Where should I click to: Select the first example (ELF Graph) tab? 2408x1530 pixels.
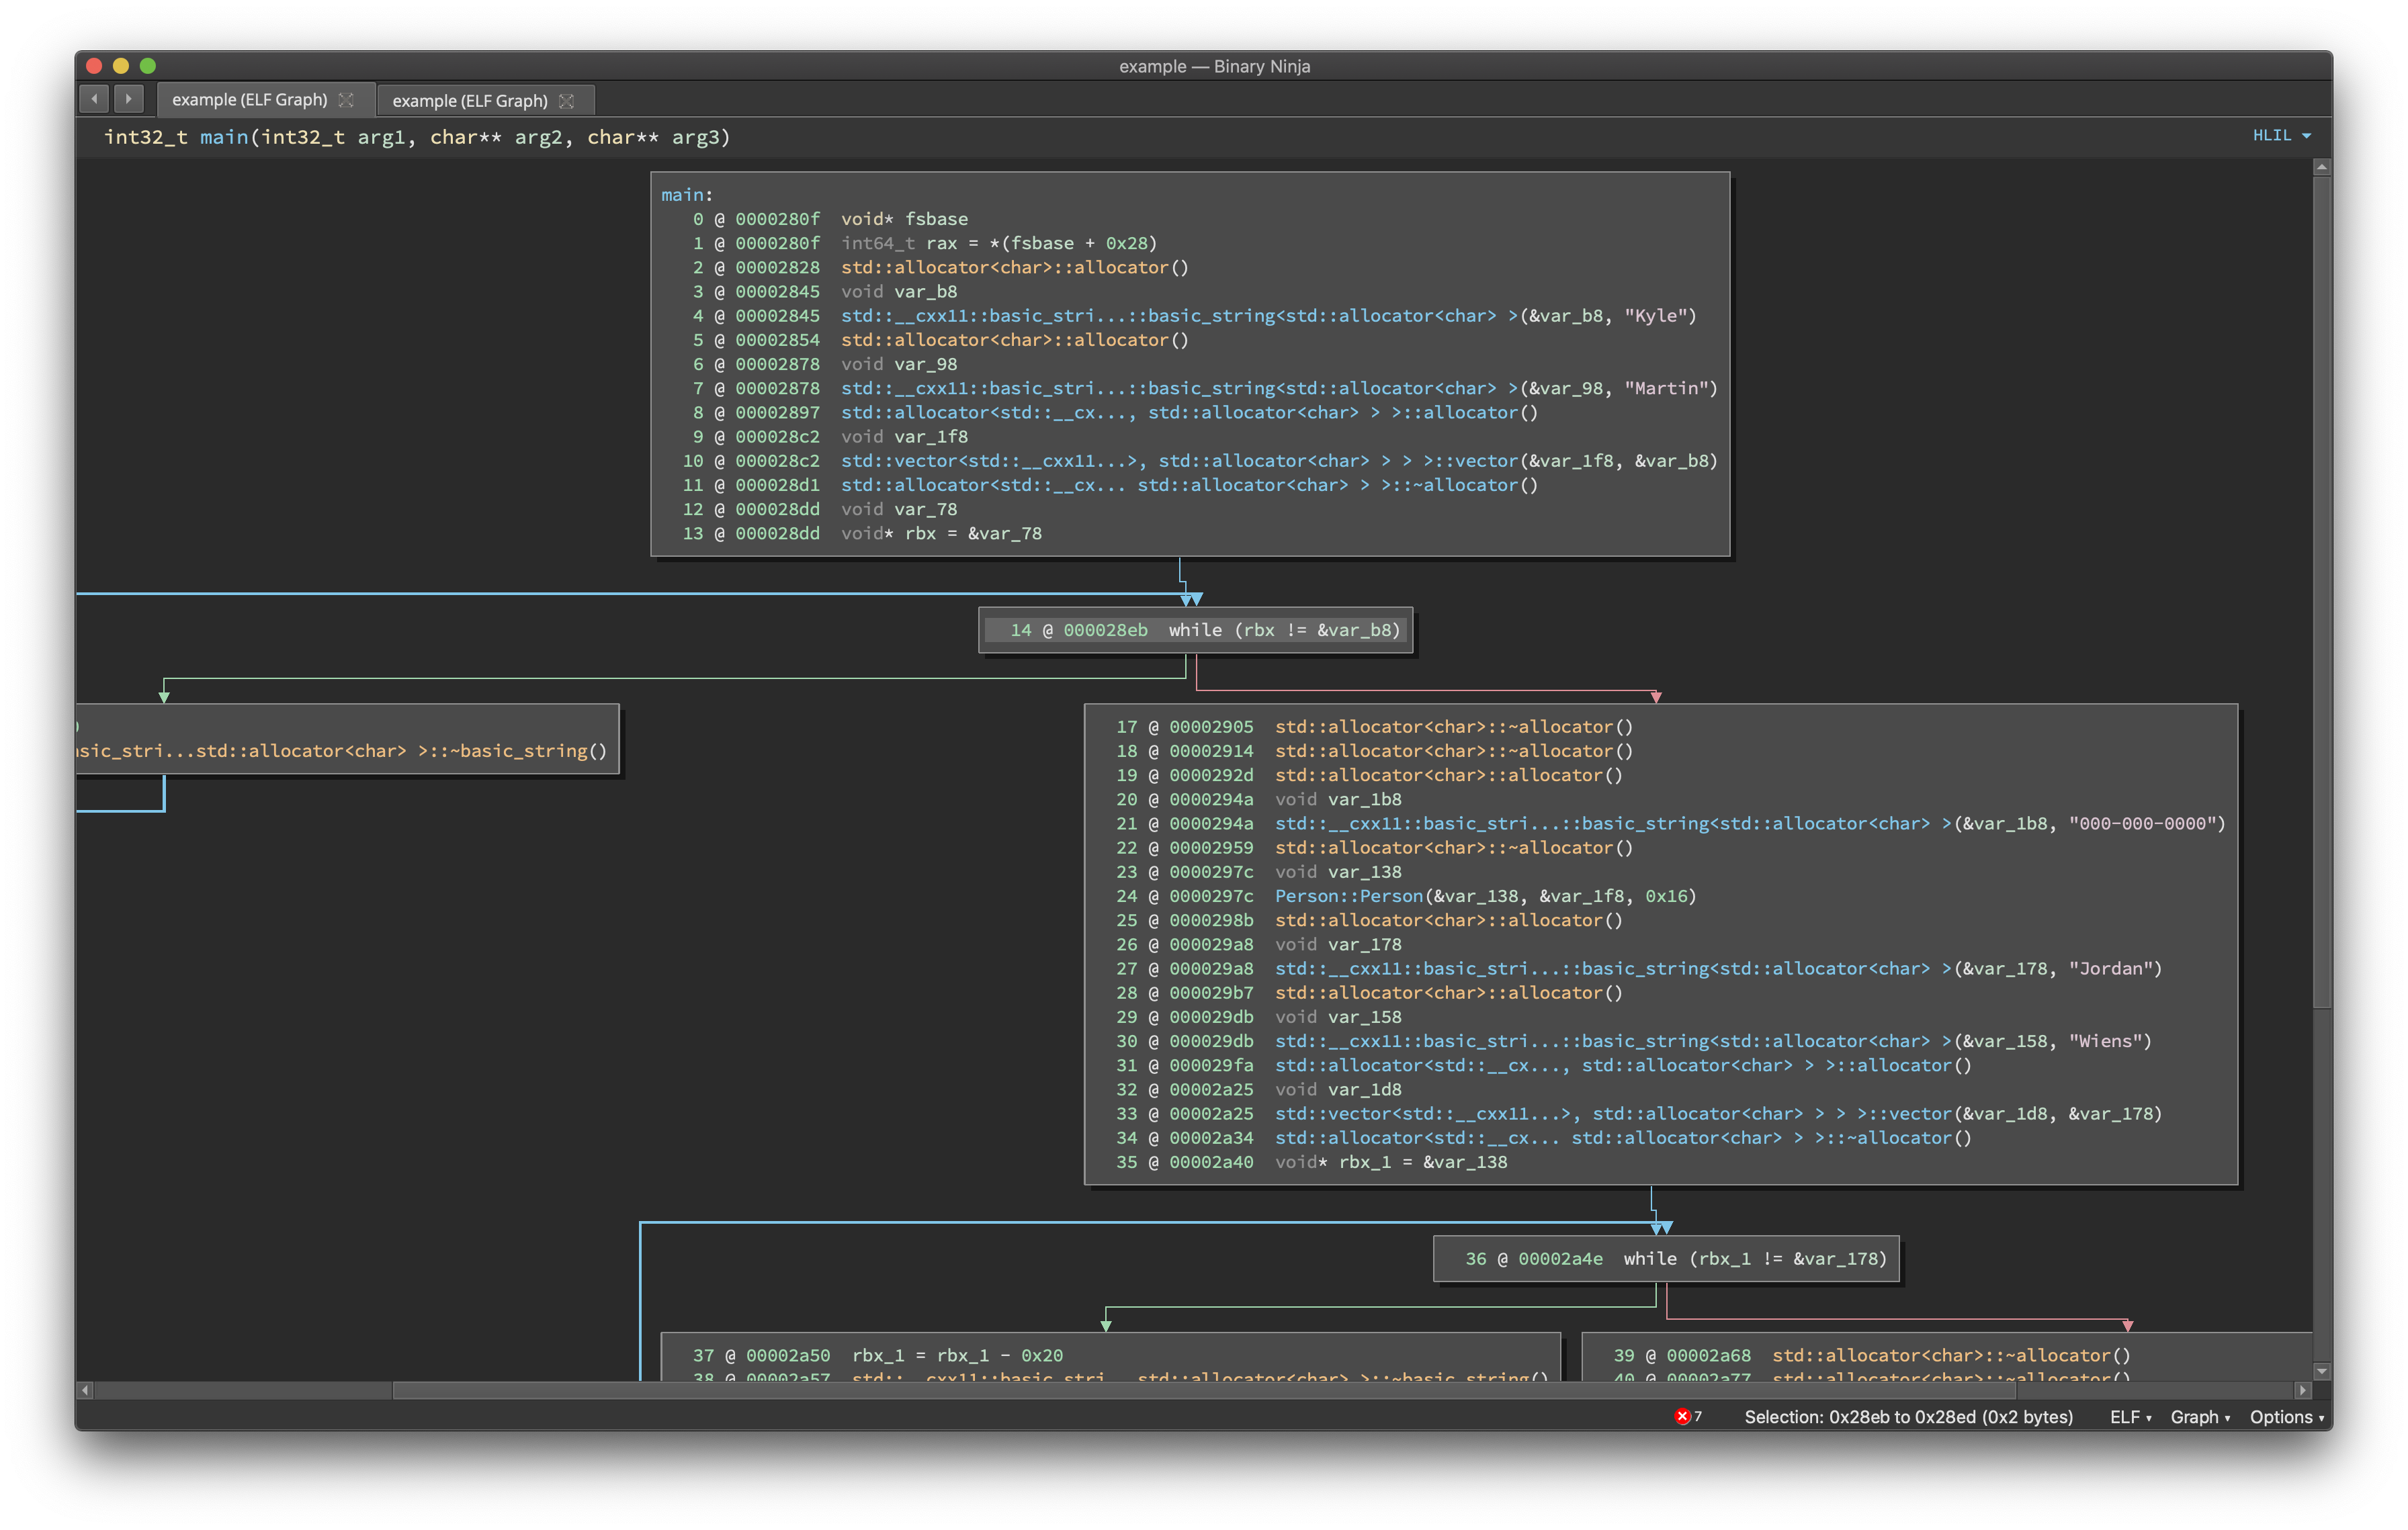click(249, 100)
